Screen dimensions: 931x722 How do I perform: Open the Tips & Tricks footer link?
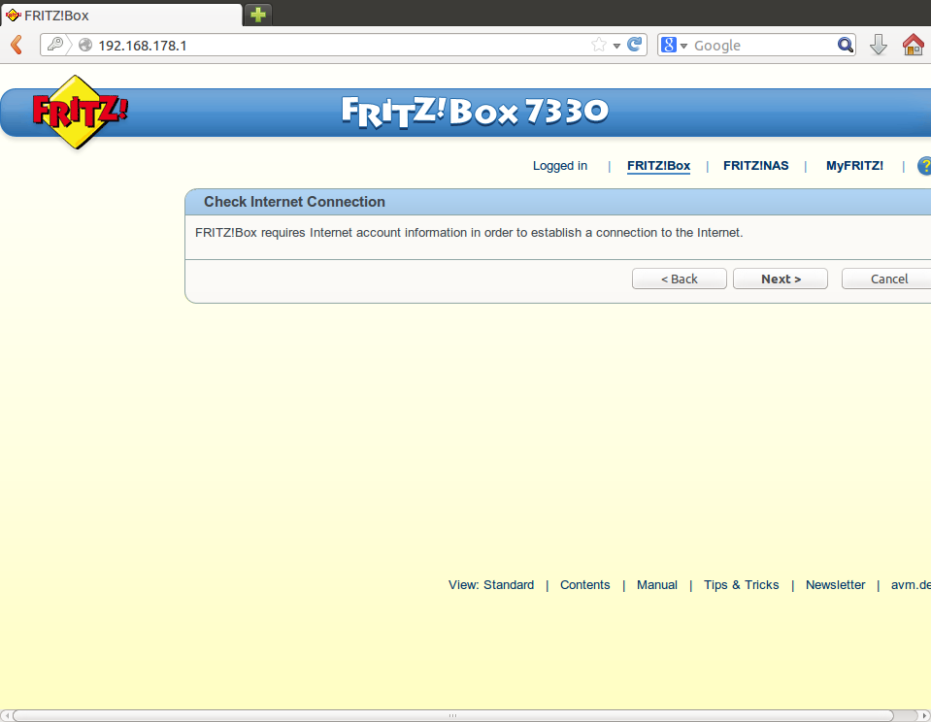741,585
